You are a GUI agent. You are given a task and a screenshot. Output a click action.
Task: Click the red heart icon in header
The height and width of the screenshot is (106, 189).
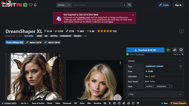pyautogui.click(x=31, y=5)
